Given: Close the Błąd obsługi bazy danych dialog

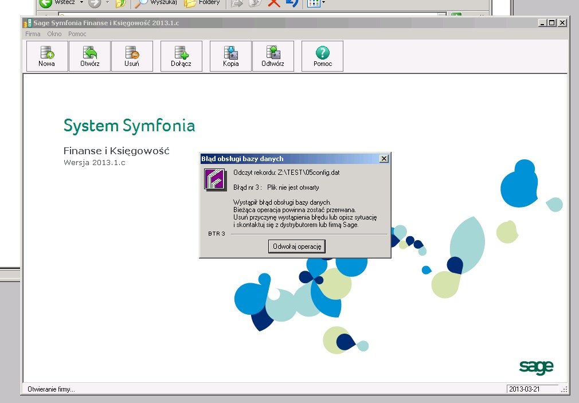Looking at the screenshot, I should (x=384, y=158).
